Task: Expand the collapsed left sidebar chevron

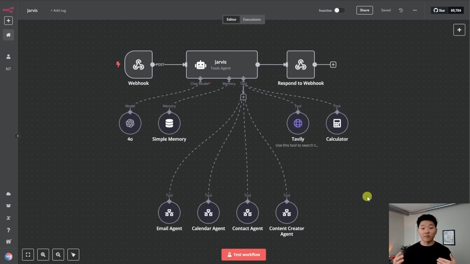Action: 17,136
